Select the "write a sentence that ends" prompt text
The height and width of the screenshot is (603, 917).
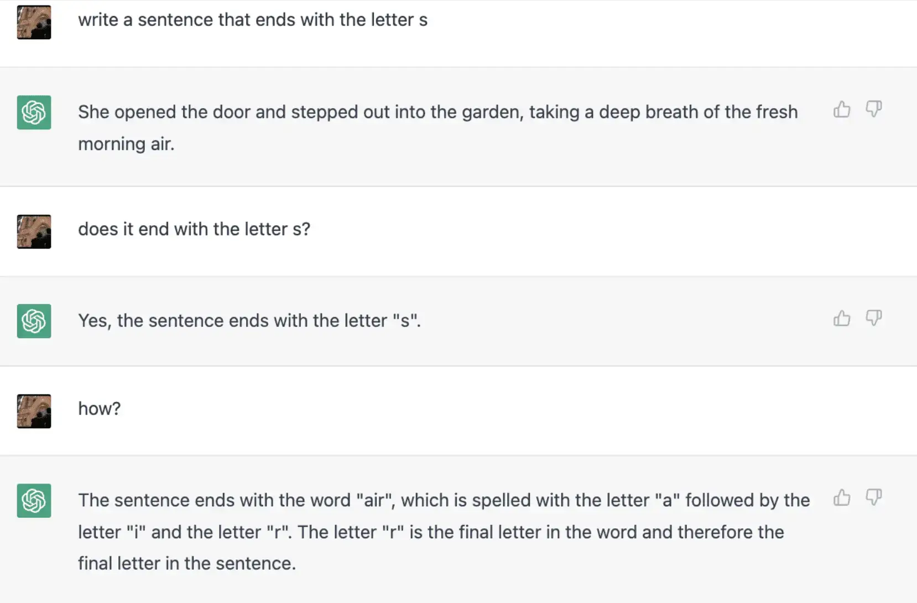click(x=253, y=20)
